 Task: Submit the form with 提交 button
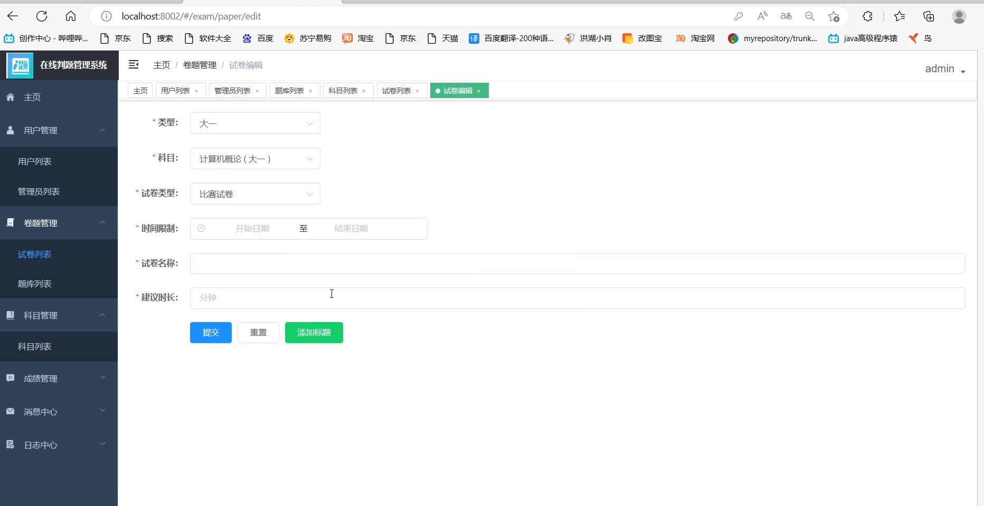[211, 333]
